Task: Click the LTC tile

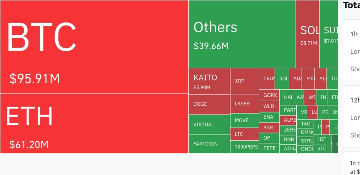Action: point(244,134)
